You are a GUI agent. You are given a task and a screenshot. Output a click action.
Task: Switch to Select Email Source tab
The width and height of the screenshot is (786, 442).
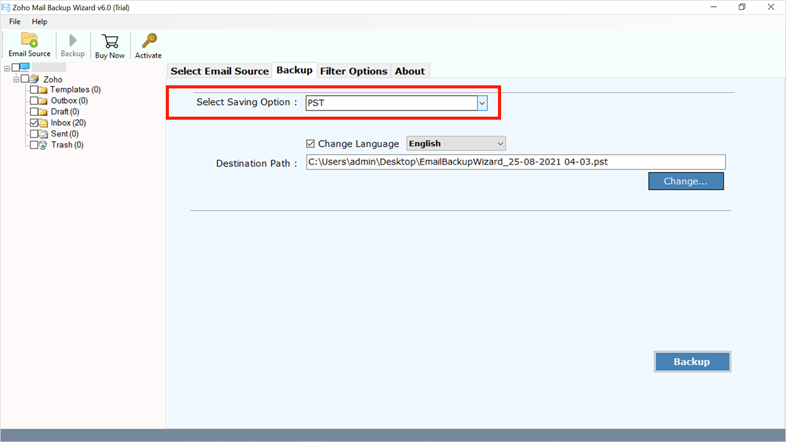click(x=220, y=71)
